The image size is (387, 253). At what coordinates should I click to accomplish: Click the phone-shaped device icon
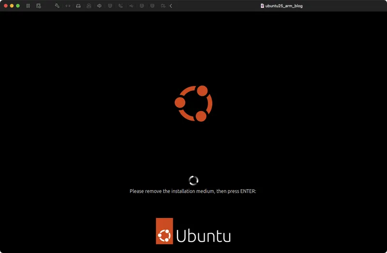(x=120, y=6)
